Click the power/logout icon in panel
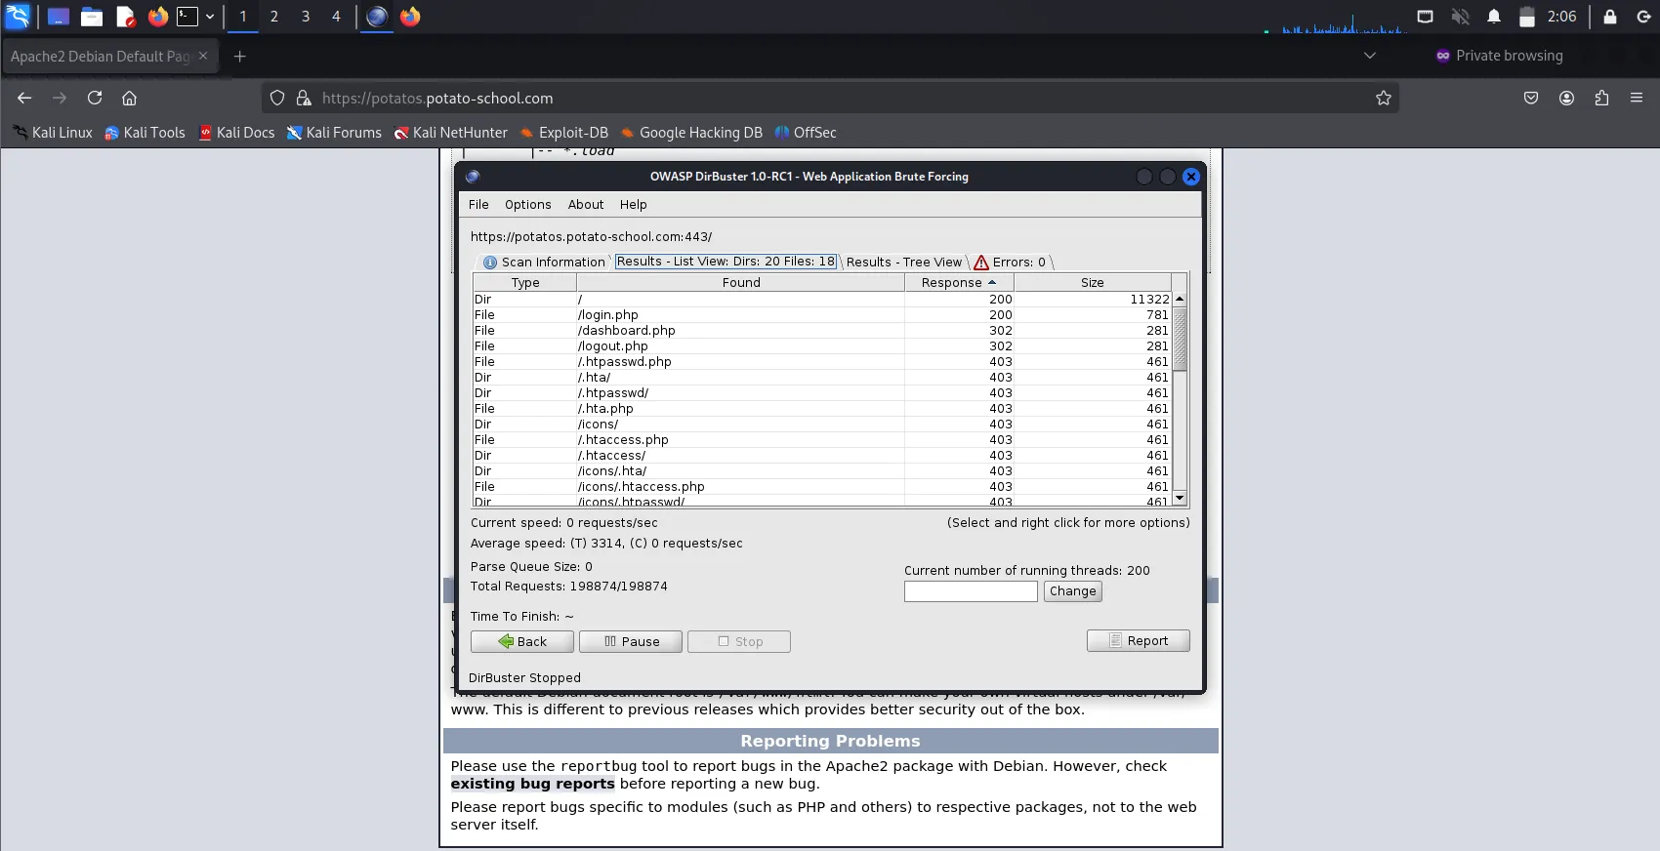 pyautogui.click(x=1643, y=17)
